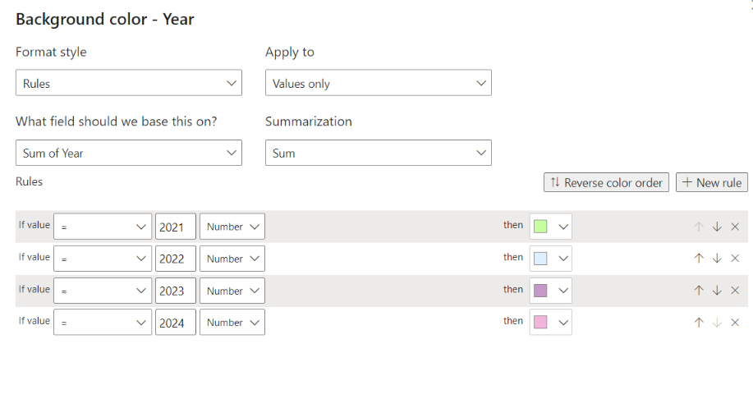Move the 2021 rule down
The height and width of the screenshot is (408, 753).
[x=717, y=227]
